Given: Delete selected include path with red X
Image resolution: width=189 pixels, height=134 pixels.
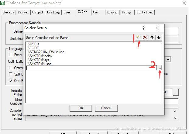Looking at the screenshot, I should point(145,37).
